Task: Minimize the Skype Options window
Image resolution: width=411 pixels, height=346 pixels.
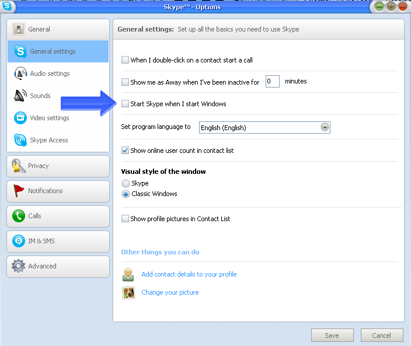Action: 379,6
